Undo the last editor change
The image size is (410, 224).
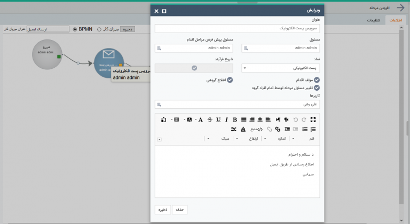pos(295,119)
